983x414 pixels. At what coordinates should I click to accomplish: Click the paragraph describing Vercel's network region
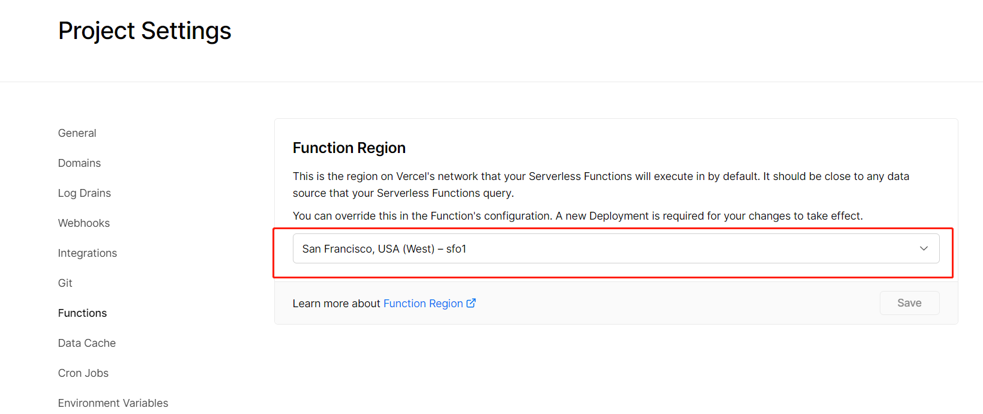pos(601,185)
